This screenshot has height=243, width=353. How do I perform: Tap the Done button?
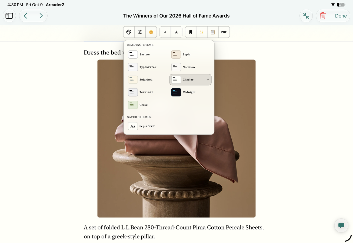pos(341,16)
